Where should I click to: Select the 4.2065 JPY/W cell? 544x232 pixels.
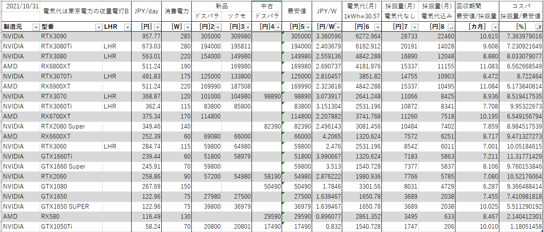tap(327, 136)
